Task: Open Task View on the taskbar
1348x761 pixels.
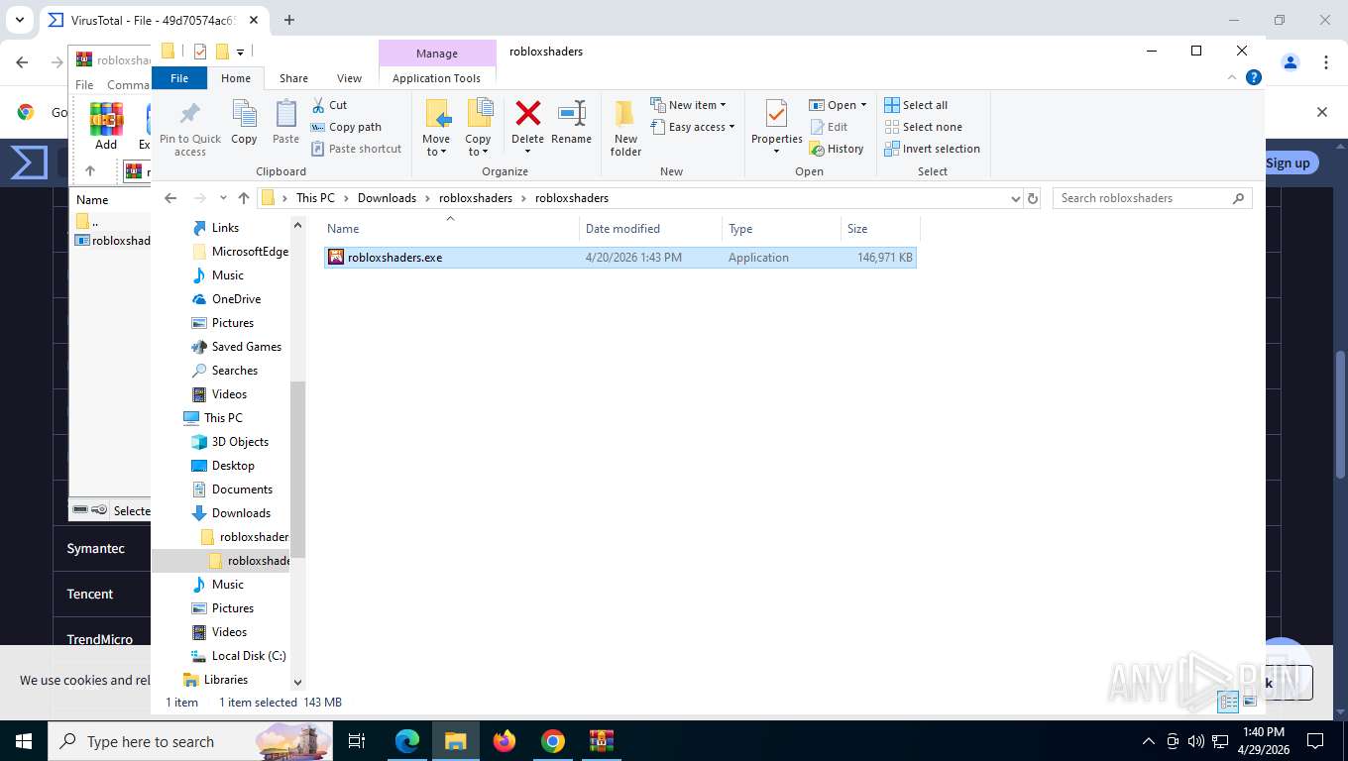Action: click(x=357, y=741)
